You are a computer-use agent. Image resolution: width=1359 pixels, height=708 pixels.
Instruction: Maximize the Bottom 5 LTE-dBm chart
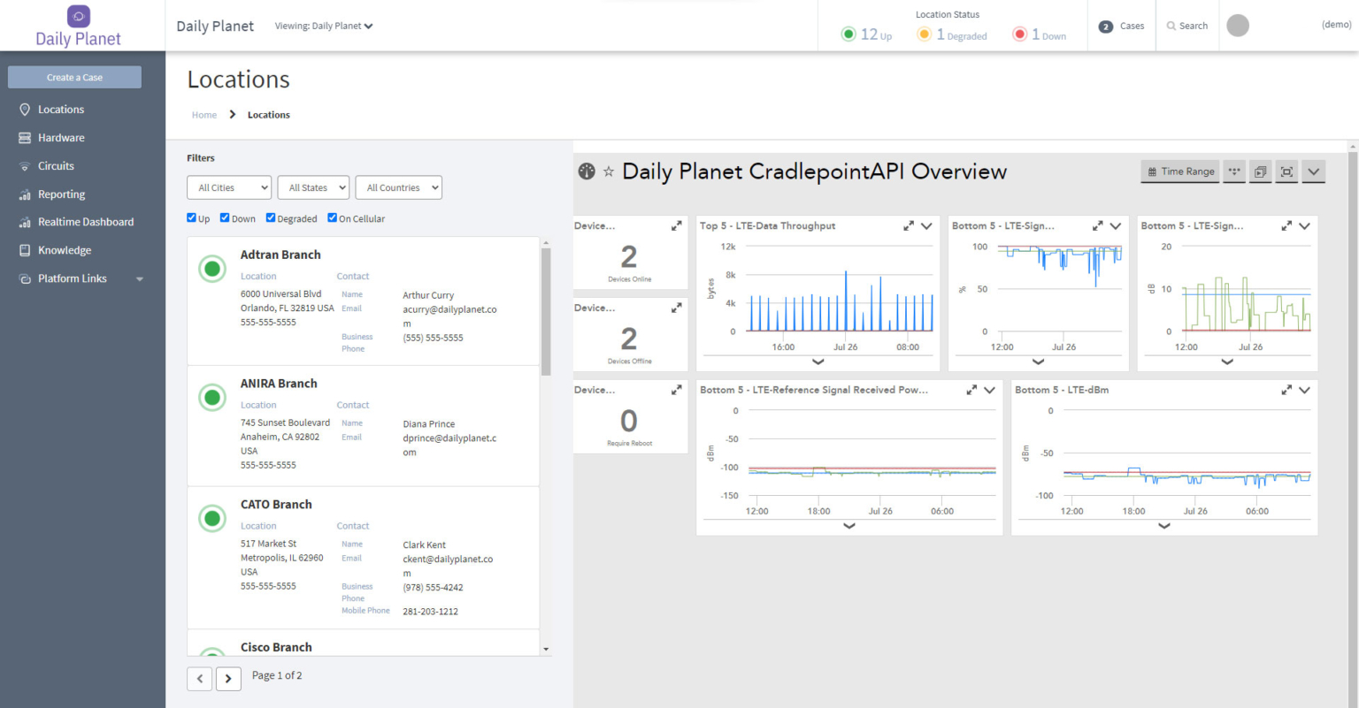[x=1286, y=390]
